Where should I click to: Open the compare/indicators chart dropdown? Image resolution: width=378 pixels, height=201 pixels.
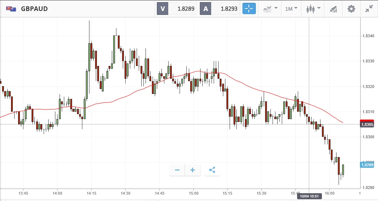(x=270, y=9)
